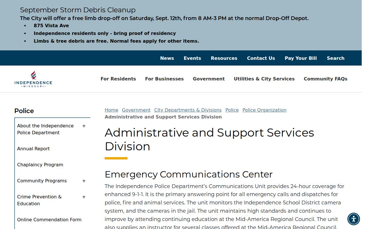This screenshot has height=229, width=366.
Task: Open the News page
Action: point(167,58)
